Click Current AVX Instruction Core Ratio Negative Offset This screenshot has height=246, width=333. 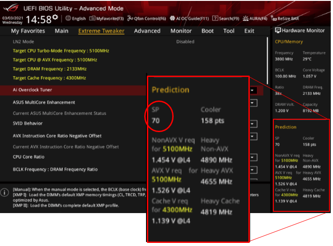65,147
